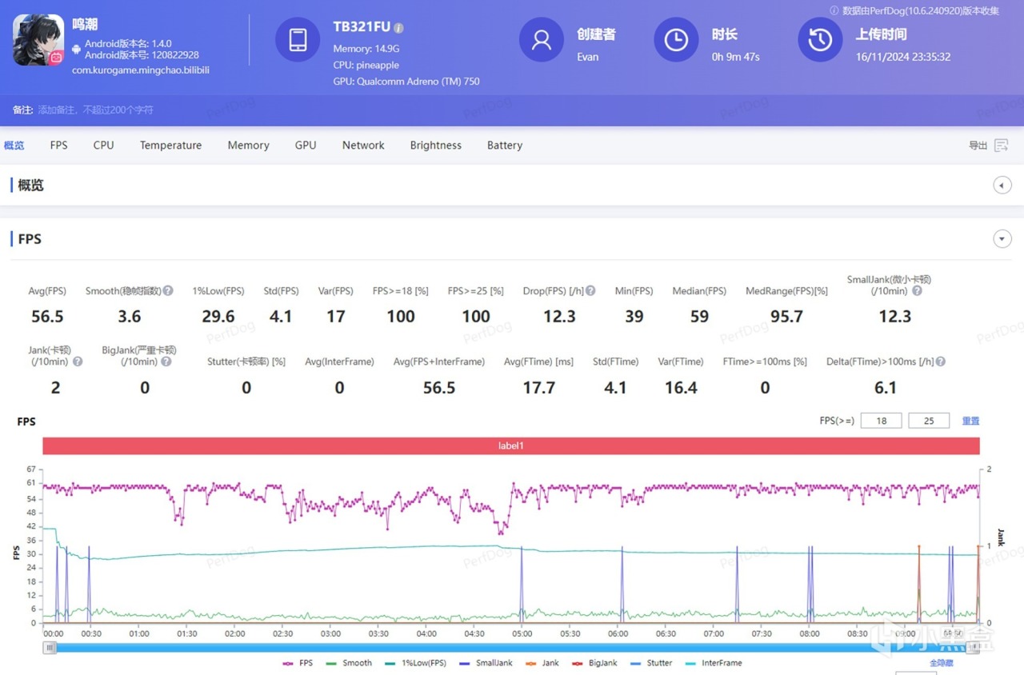Click the 备注 notes input field
The image size is (1024, 675).
coord(96,110)
